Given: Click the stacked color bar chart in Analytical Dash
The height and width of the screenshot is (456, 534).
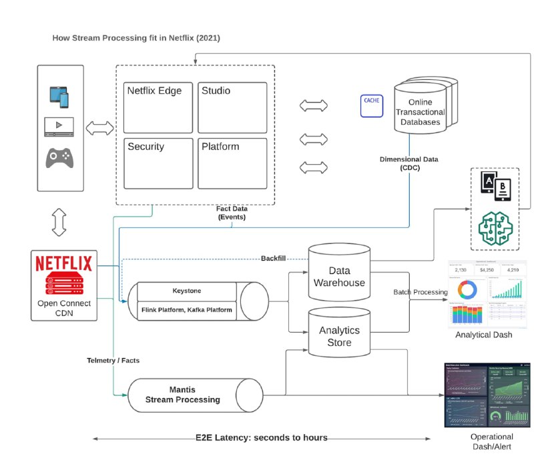Looking at the screenshot, I should coord(467,314).
